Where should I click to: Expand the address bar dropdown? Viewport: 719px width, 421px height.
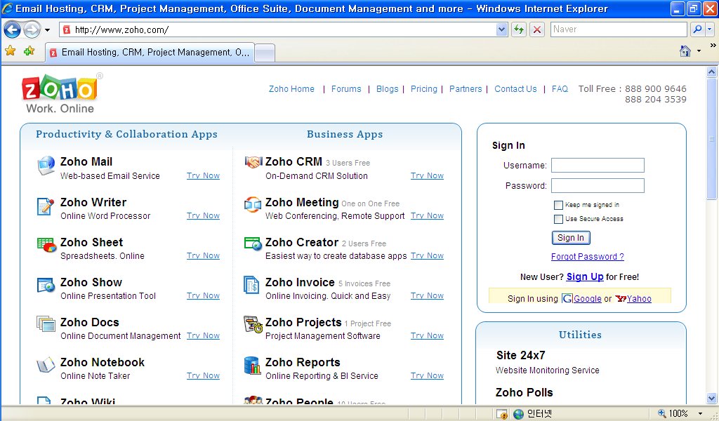tap(501, 29)
